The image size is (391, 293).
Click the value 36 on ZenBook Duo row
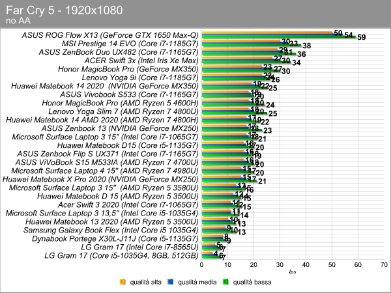(x=302, y=54)
